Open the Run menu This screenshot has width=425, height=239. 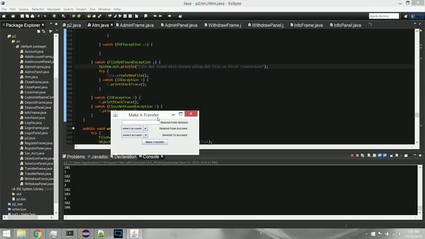(92, 9)
